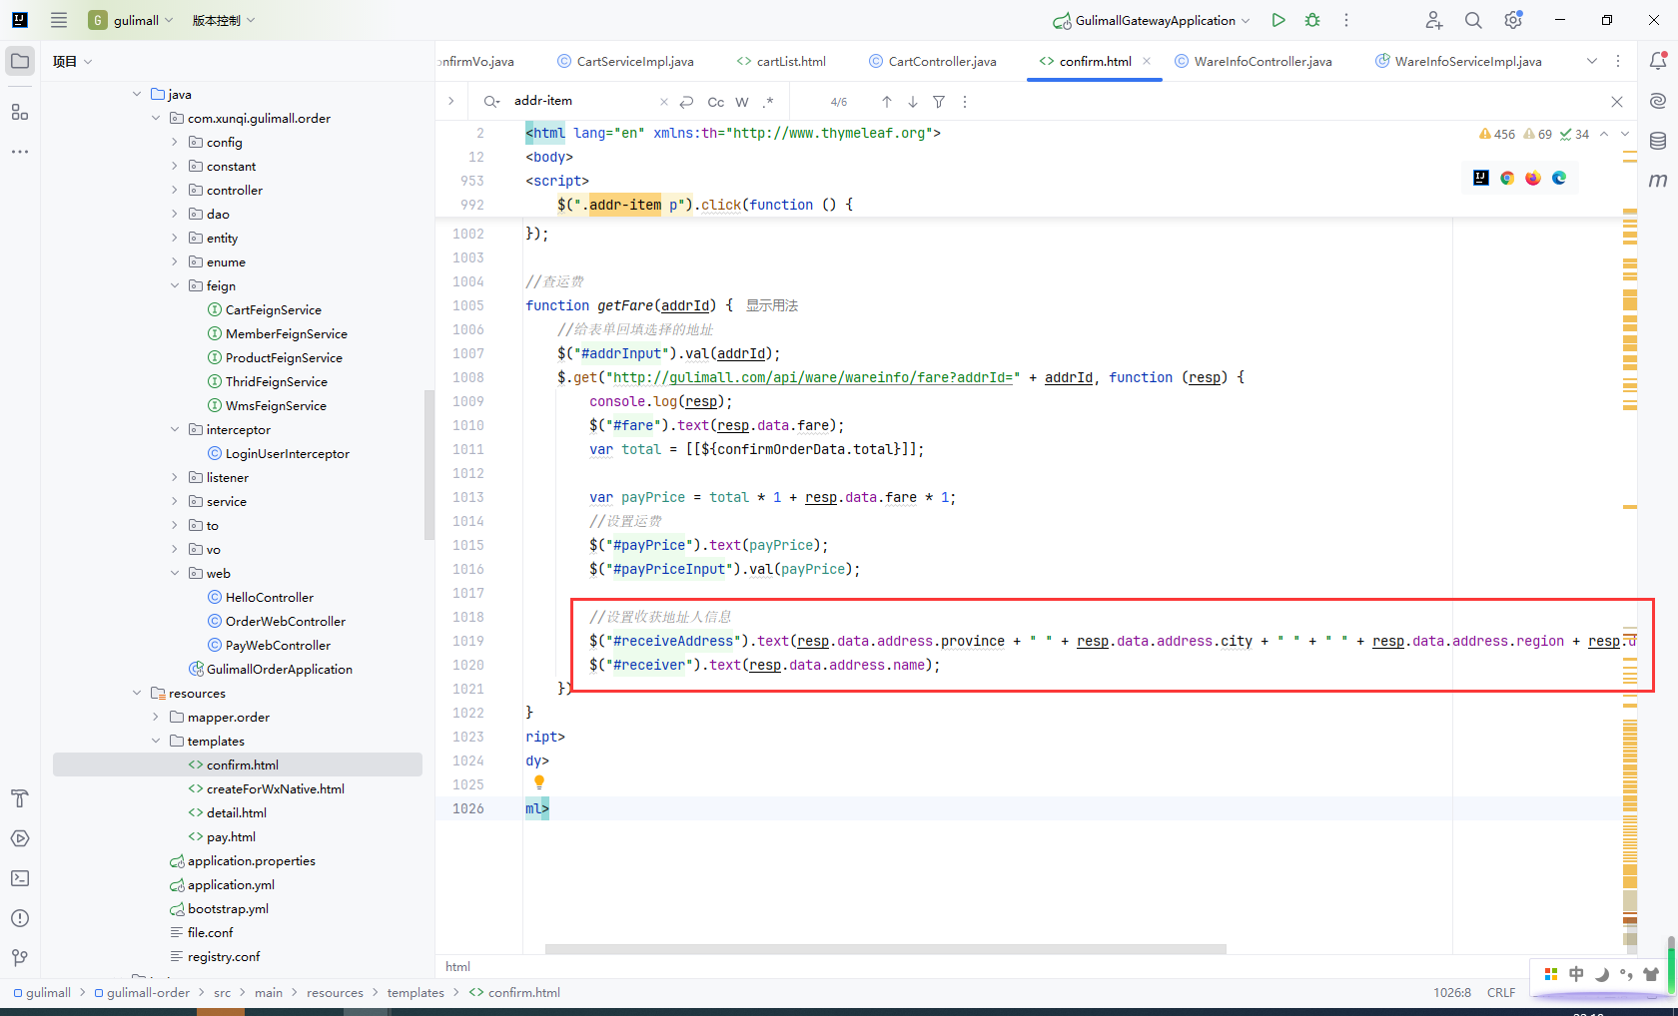Clear the addr-item search text

point(664,102)
